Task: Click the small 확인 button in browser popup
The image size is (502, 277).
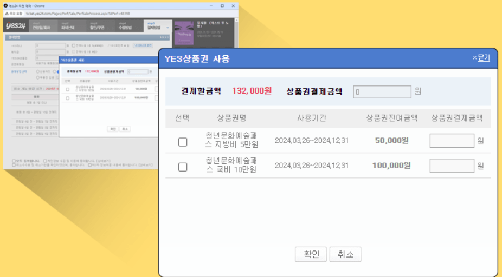Action: pos(113,129)
